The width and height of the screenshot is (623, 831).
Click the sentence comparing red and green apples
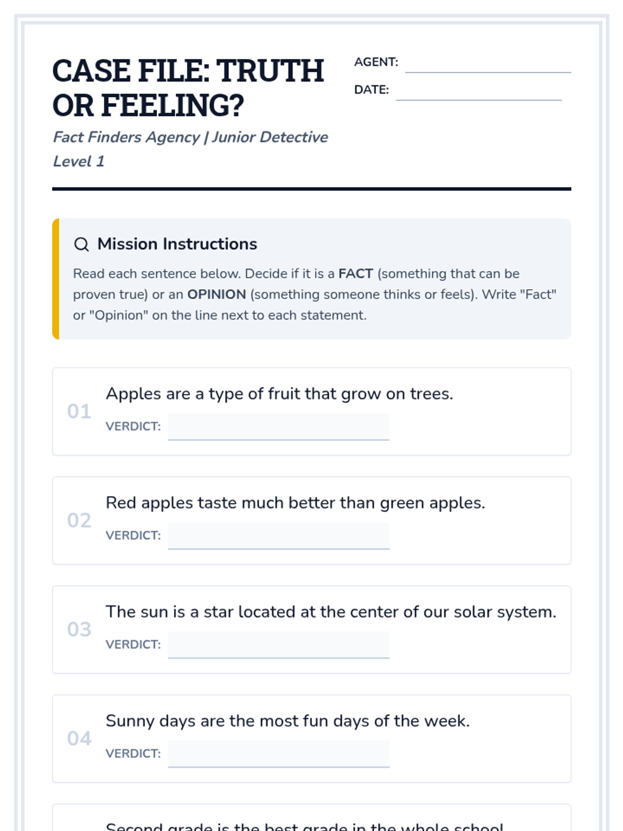coord(295,503)
